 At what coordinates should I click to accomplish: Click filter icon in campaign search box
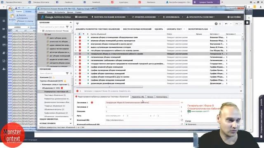click(x=67, y=27)
